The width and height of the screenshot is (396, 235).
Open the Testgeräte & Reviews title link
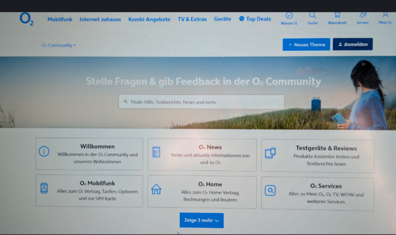(326, 148)
